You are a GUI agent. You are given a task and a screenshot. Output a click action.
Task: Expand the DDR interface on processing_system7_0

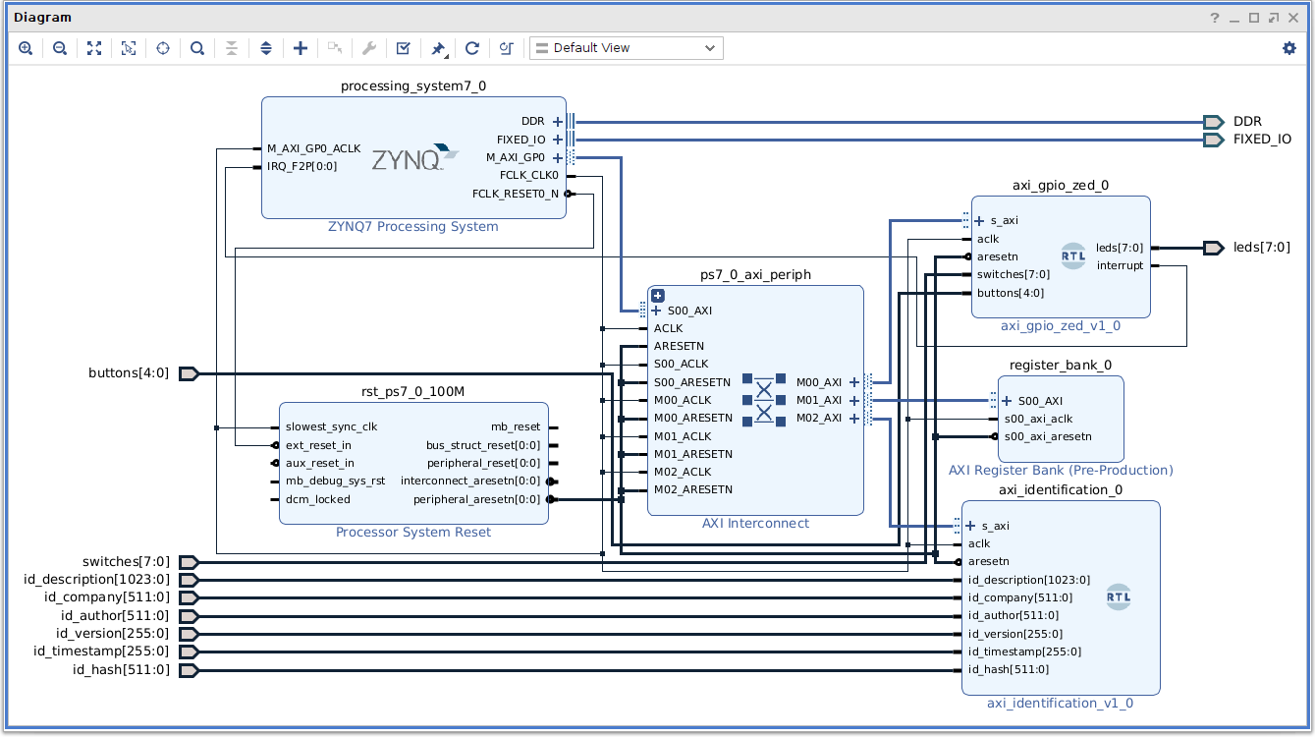[x=558, y=122]
